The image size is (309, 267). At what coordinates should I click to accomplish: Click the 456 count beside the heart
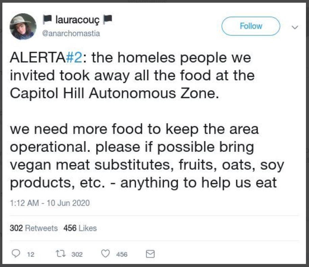coord(122,255)
